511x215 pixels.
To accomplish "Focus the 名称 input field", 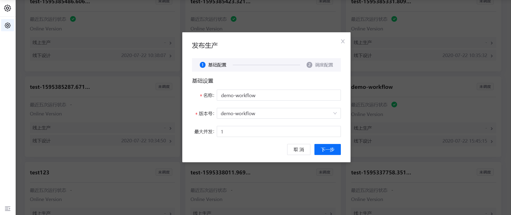I will 279,95.
